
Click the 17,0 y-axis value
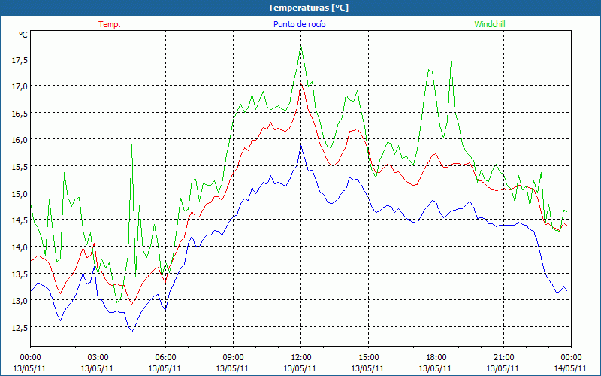[x=20, y=87]
